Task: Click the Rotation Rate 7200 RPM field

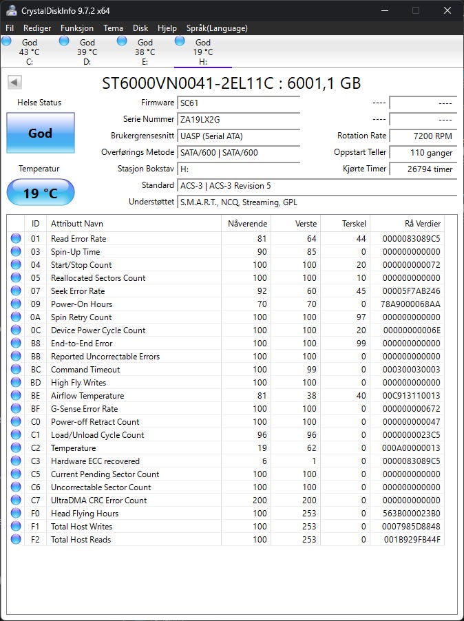Action: click(x=423, y=136)
